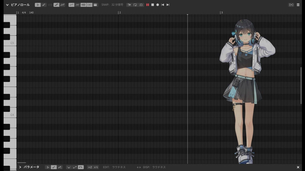Click the horizontal scrollbar thumb at bottom left
305x171 pixels.
tap(22, 163)
